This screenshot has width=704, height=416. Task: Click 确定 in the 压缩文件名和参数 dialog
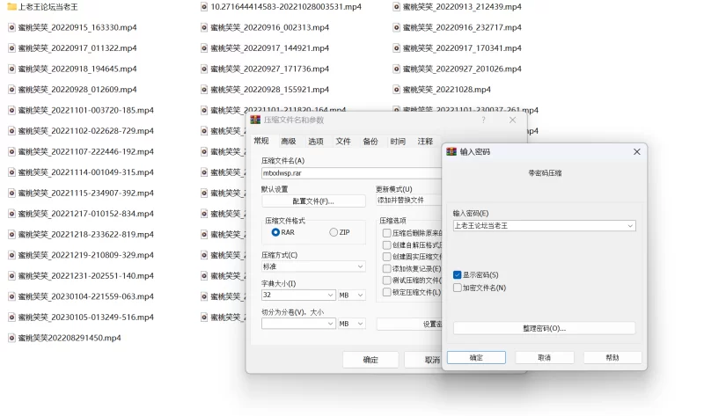tap(370, 360)
